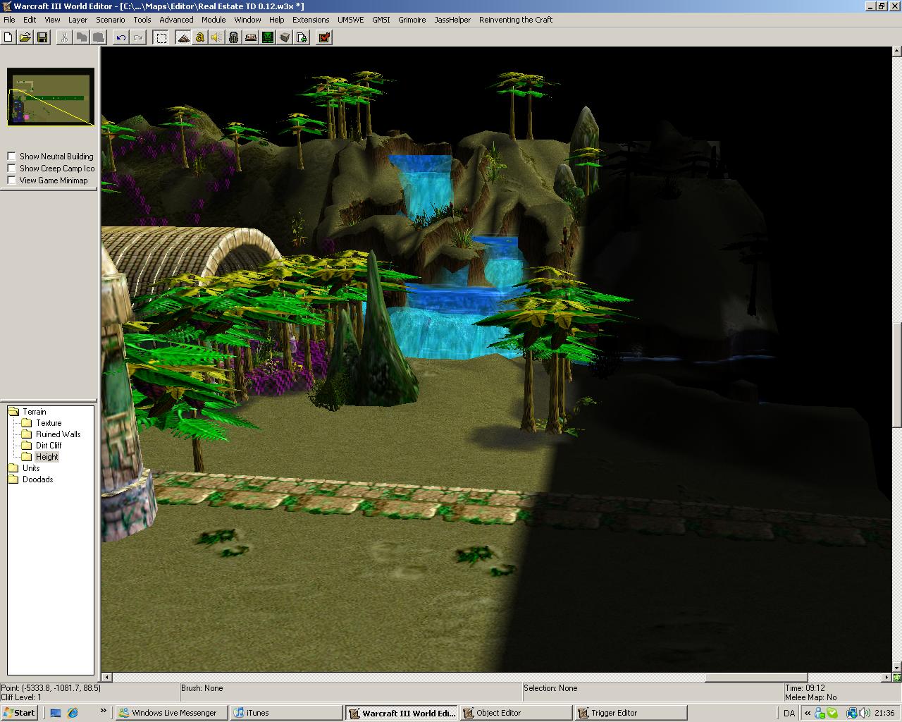Save map using floppy disk icon
Viewport: 902px width, 722px height.
tap(42, 37)
